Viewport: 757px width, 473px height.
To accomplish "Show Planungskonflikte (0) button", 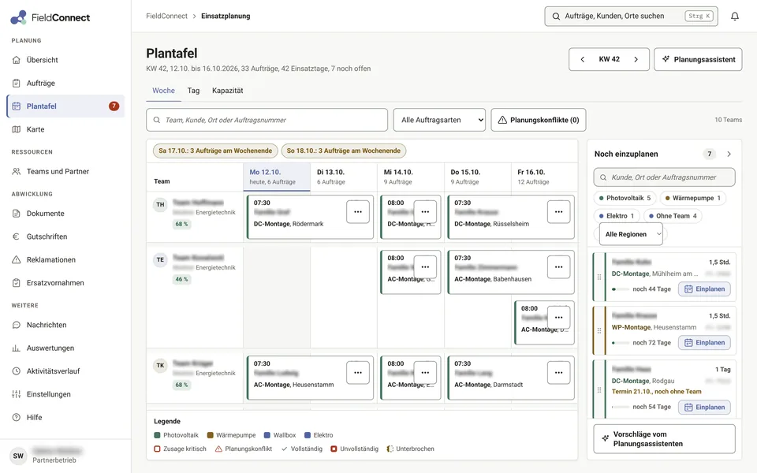I will click(539, 120).
